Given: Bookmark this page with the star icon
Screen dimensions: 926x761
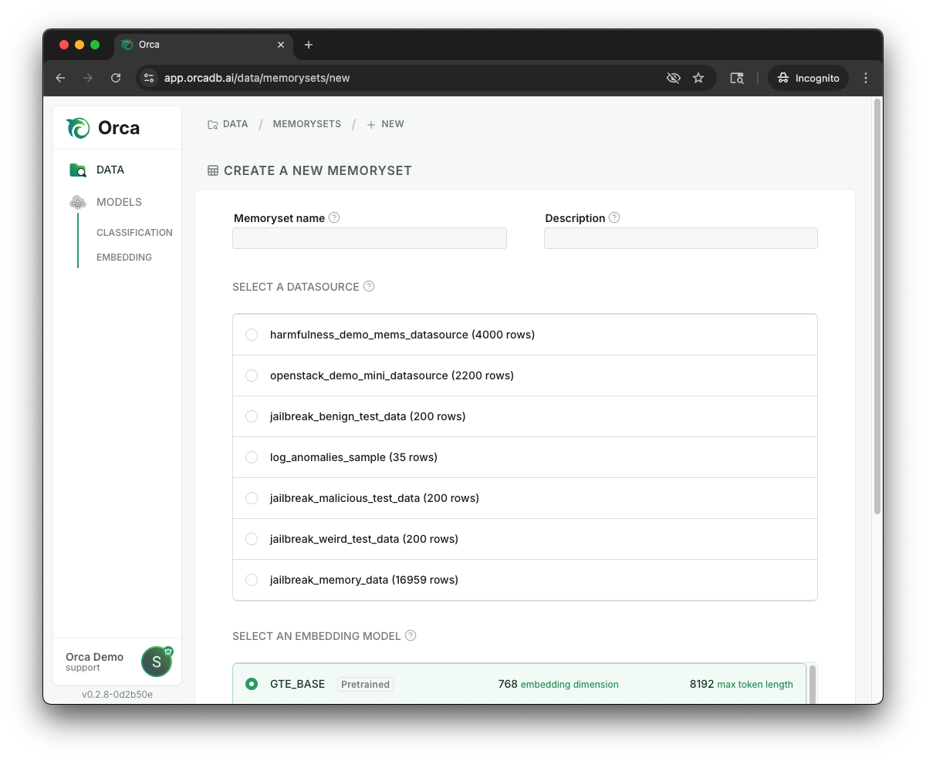Looking at the screenshot, I should (x=698, y=78).
